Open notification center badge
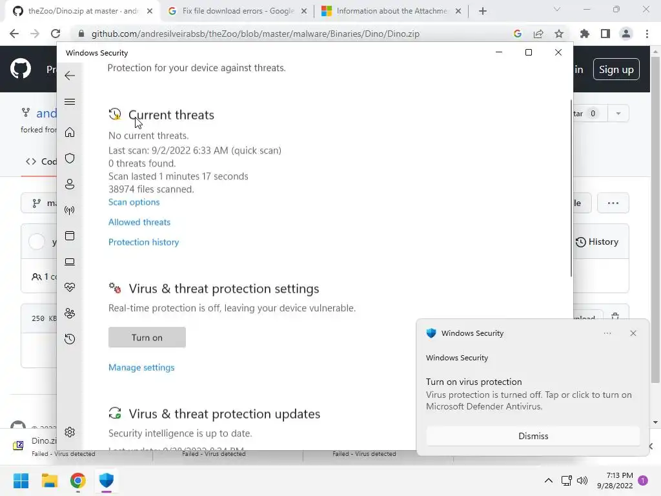661x496 pixels. pyautogui.click(x=643, y=480)
